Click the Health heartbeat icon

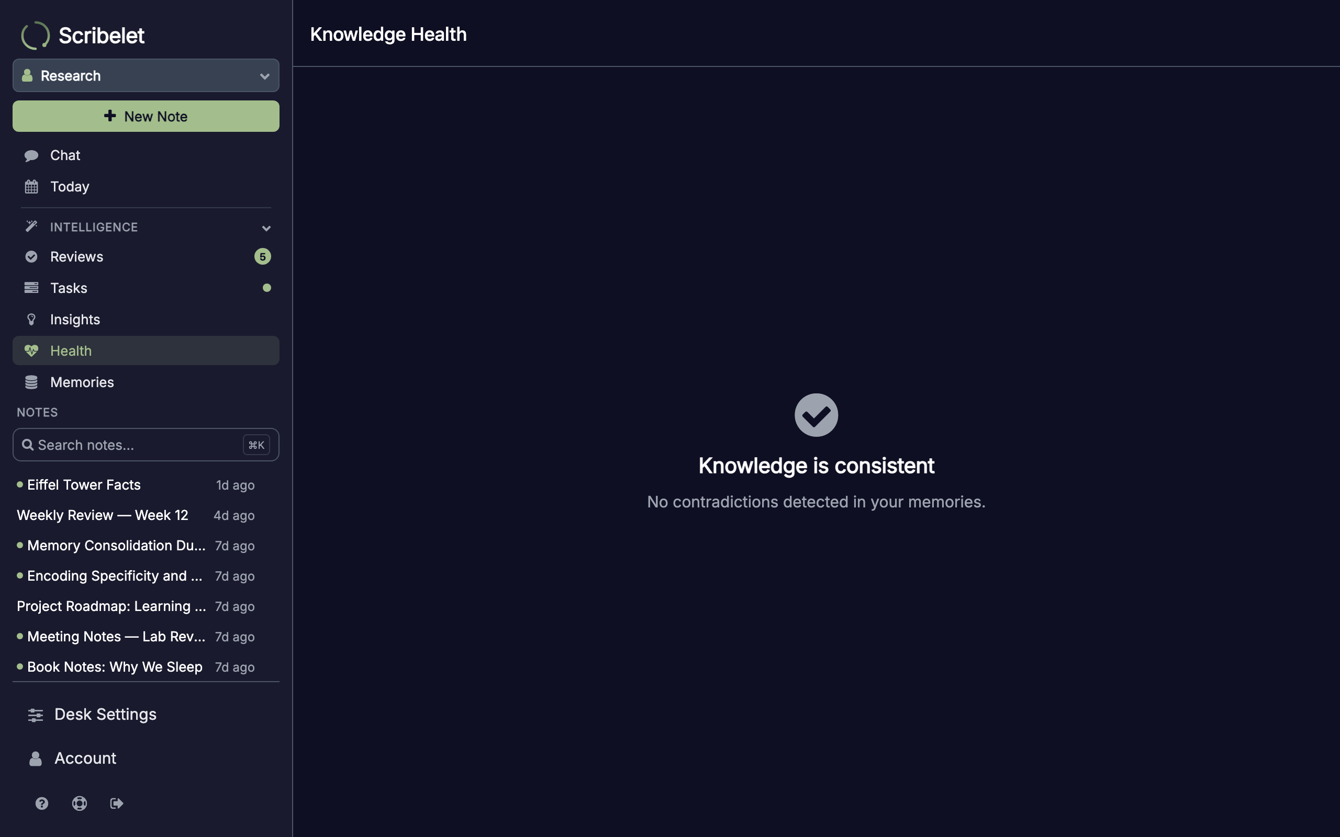[31, 350]
